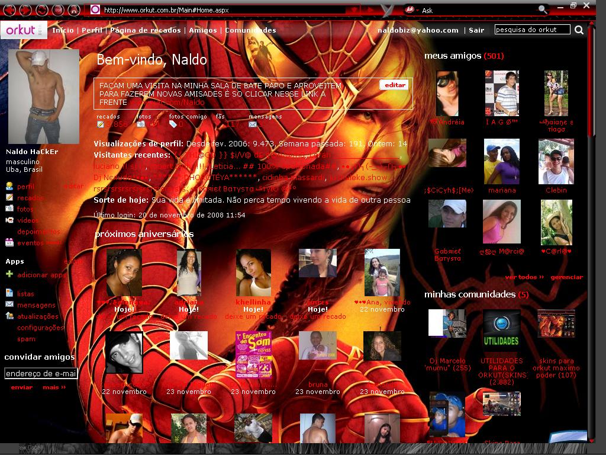Click the sidebar mensagens envelope icon

(x=9, y=305)
